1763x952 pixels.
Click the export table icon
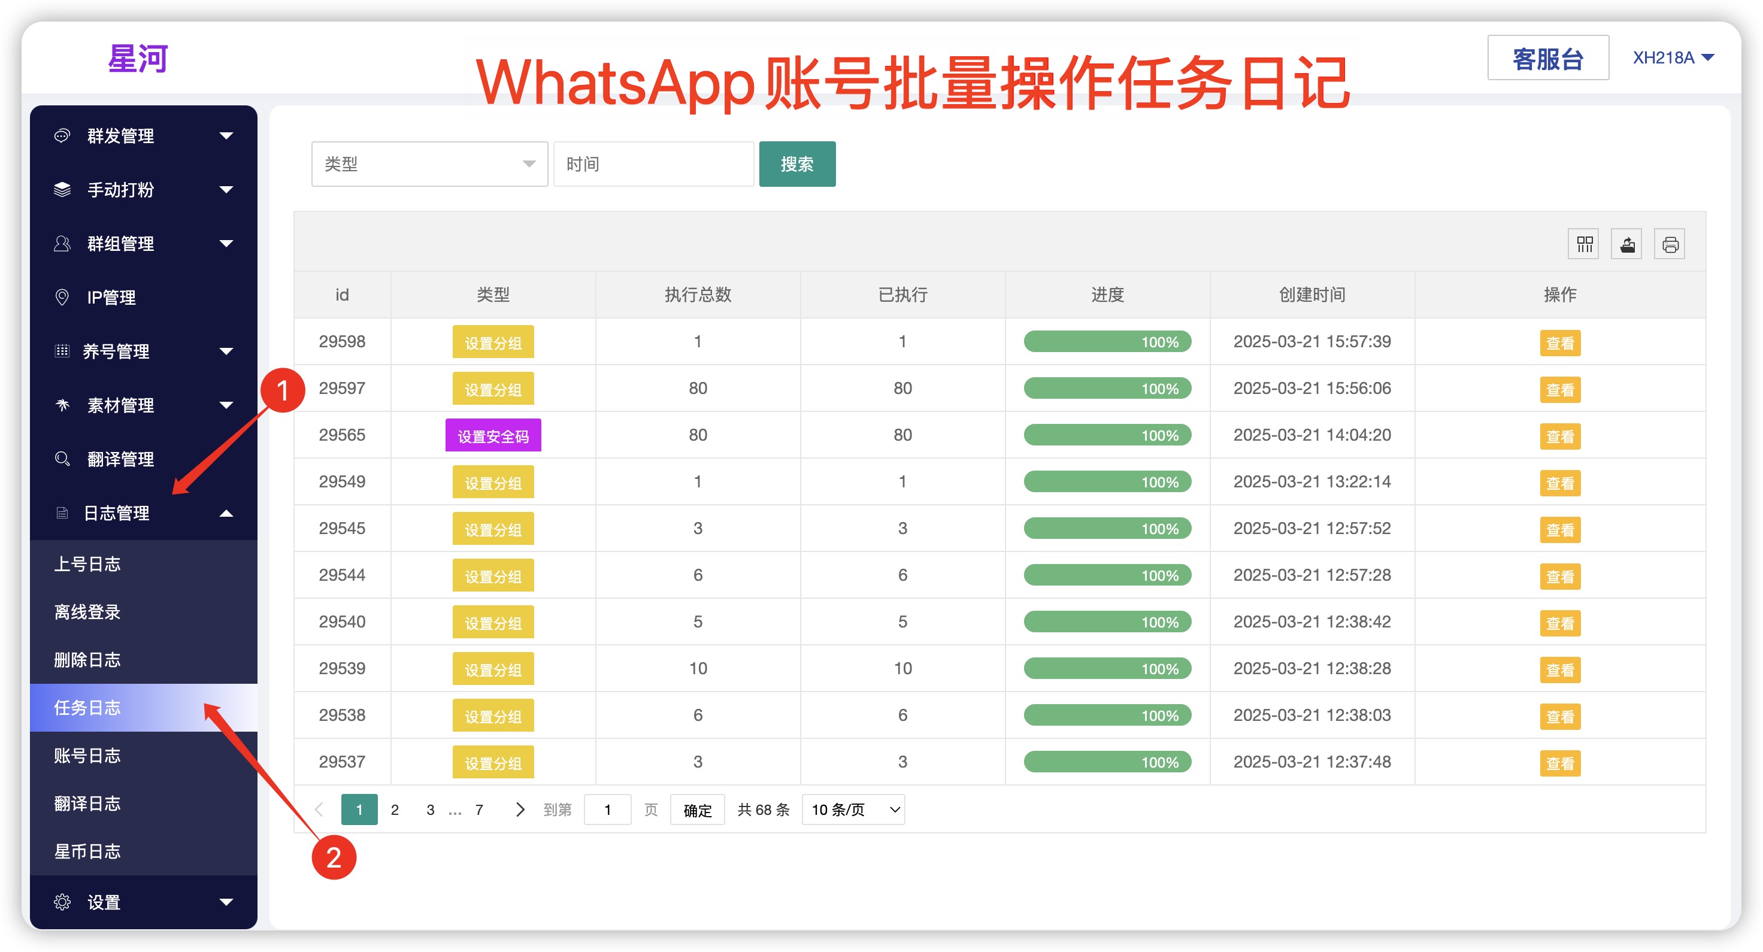click(x=1627, y=244)
